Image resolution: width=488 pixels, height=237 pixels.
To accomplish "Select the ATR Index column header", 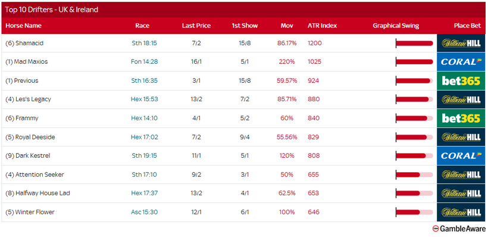I will [322, 26].
